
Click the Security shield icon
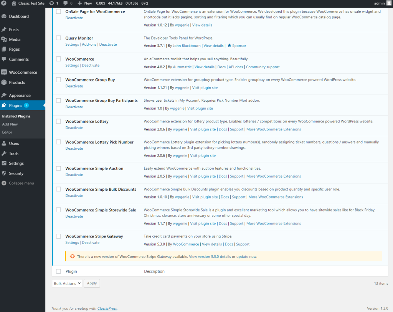click(4, 173)
